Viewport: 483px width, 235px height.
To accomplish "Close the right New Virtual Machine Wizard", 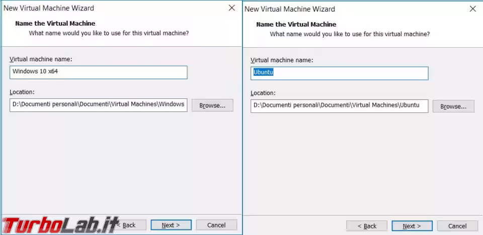I will point(473,9).
